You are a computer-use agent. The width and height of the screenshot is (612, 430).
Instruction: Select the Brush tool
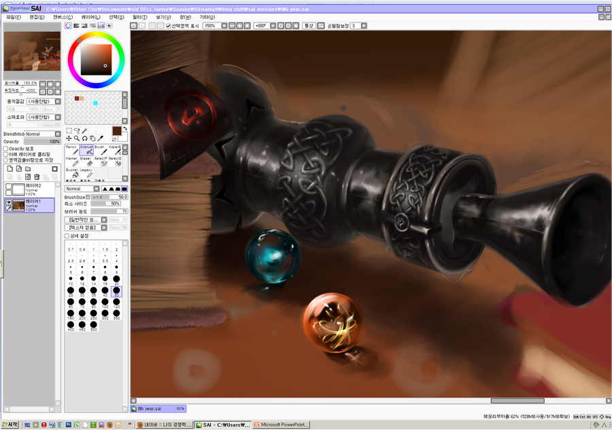click(x=101, y=150)
